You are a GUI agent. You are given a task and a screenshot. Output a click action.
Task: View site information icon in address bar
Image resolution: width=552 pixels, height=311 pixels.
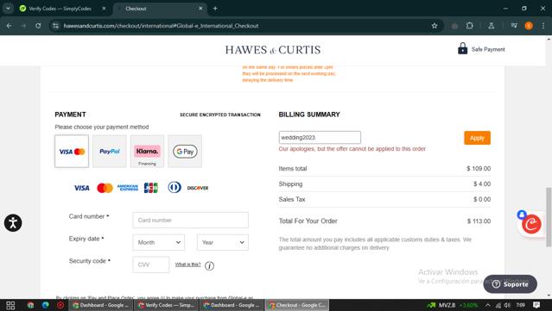click(55, 26)
